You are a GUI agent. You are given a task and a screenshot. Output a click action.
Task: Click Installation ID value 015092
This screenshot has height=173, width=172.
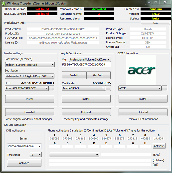point(55,138)
